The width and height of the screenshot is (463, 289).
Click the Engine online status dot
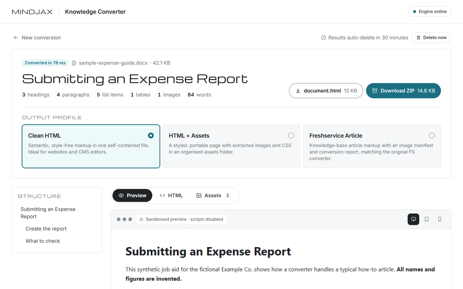point(414,12)
